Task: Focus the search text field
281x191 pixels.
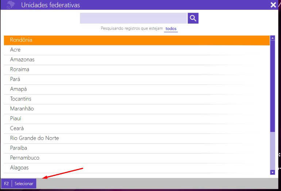Action: 134,18
